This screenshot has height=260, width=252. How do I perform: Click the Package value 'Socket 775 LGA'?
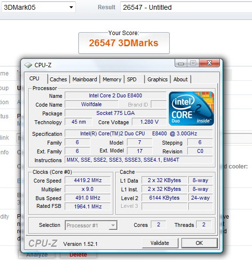115,113
